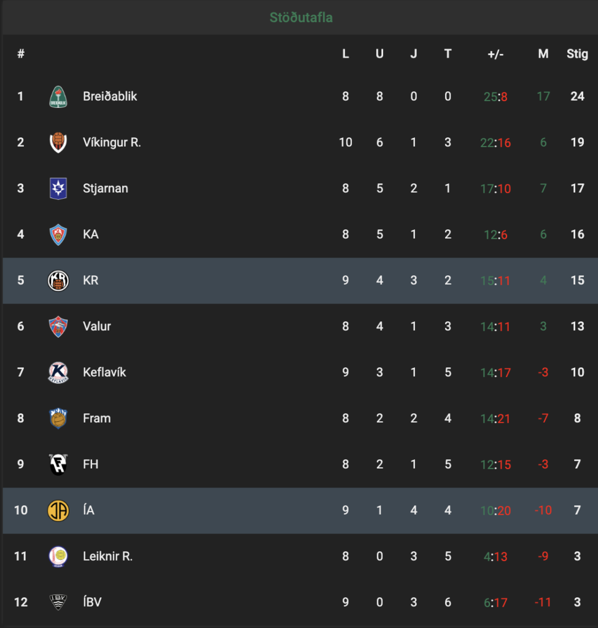Click the Fram club crest
The image size is (598, 628).
(x=58, y=418)
